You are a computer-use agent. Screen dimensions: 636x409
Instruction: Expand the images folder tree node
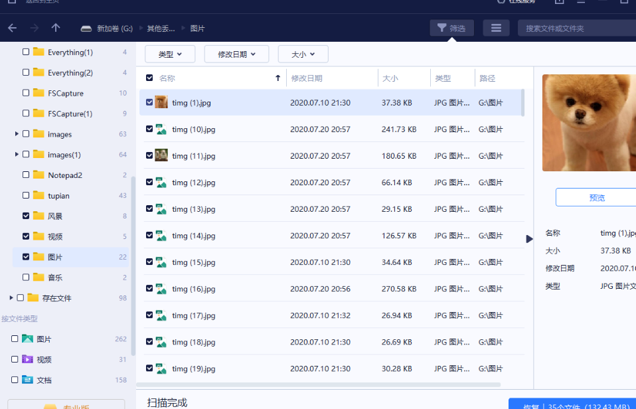click(x=17, y=134)
